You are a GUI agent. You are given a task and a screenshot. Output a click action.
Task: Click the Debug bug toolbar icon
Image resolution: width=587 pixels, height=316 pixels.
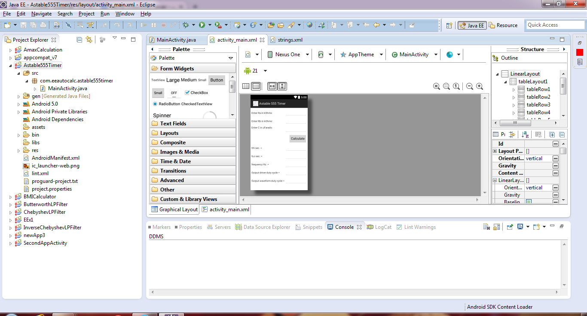186,25
